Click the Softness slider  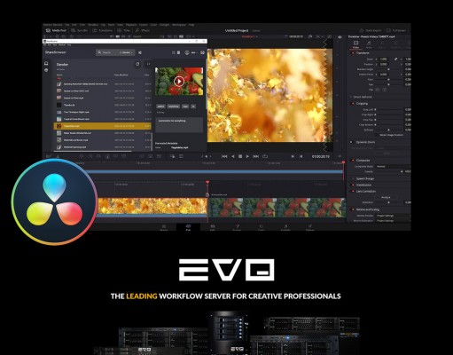[x=389, y=130]
